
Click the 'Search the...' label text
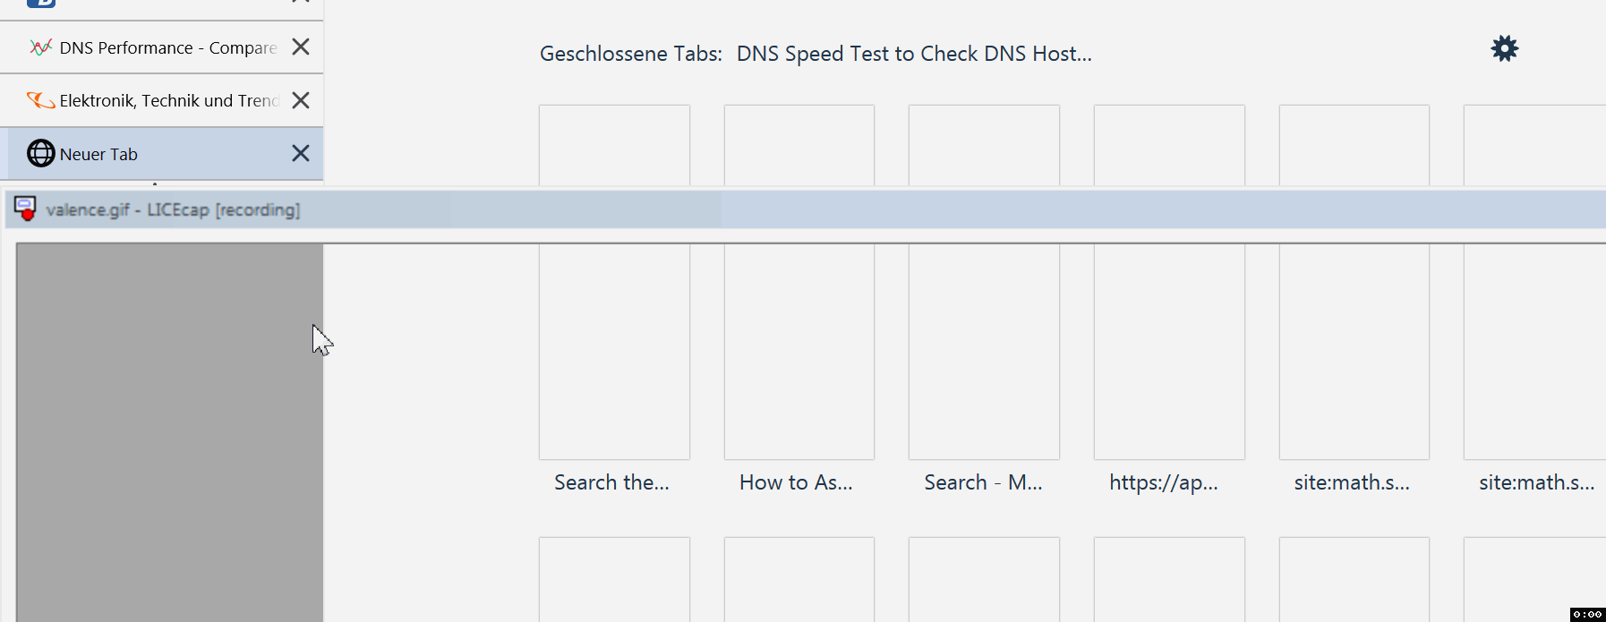611,482
